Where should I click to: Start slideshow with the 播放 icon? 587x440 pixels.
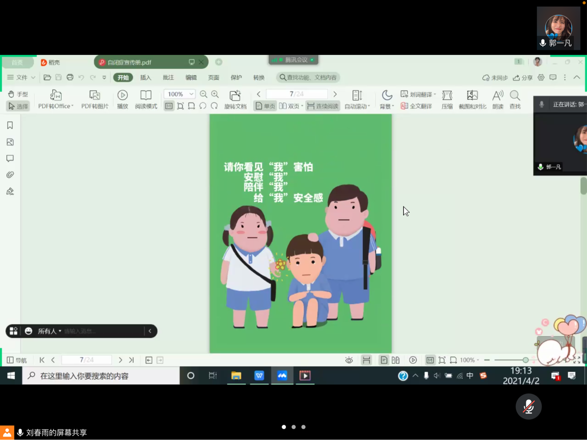122,95
